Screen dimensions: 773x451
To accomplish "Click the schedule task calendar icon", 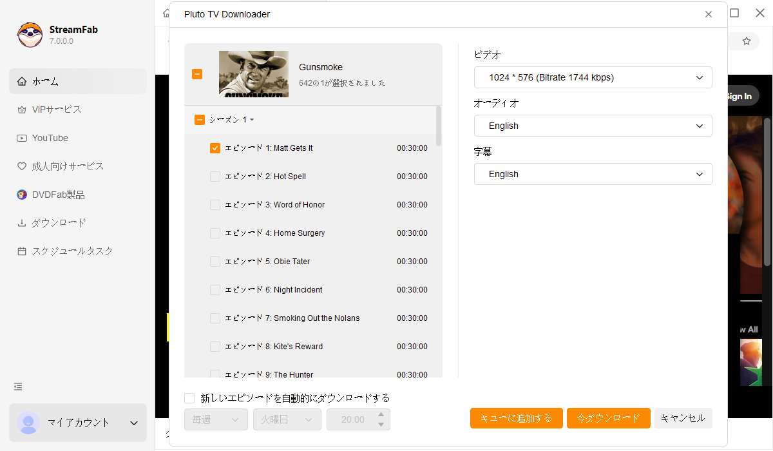I will pos(22,251).
